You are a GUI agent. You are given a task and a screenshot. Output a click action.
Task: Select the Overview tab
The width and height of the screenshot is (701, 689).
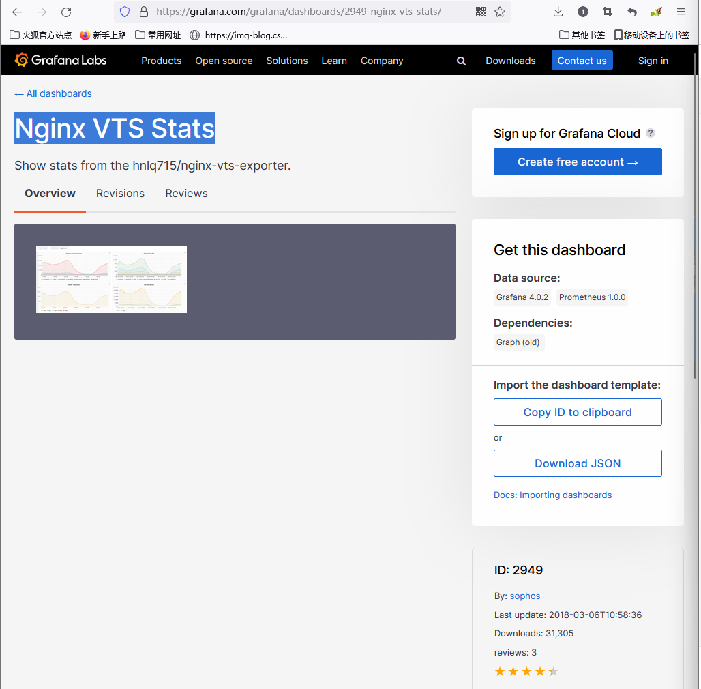pos(50,194)
